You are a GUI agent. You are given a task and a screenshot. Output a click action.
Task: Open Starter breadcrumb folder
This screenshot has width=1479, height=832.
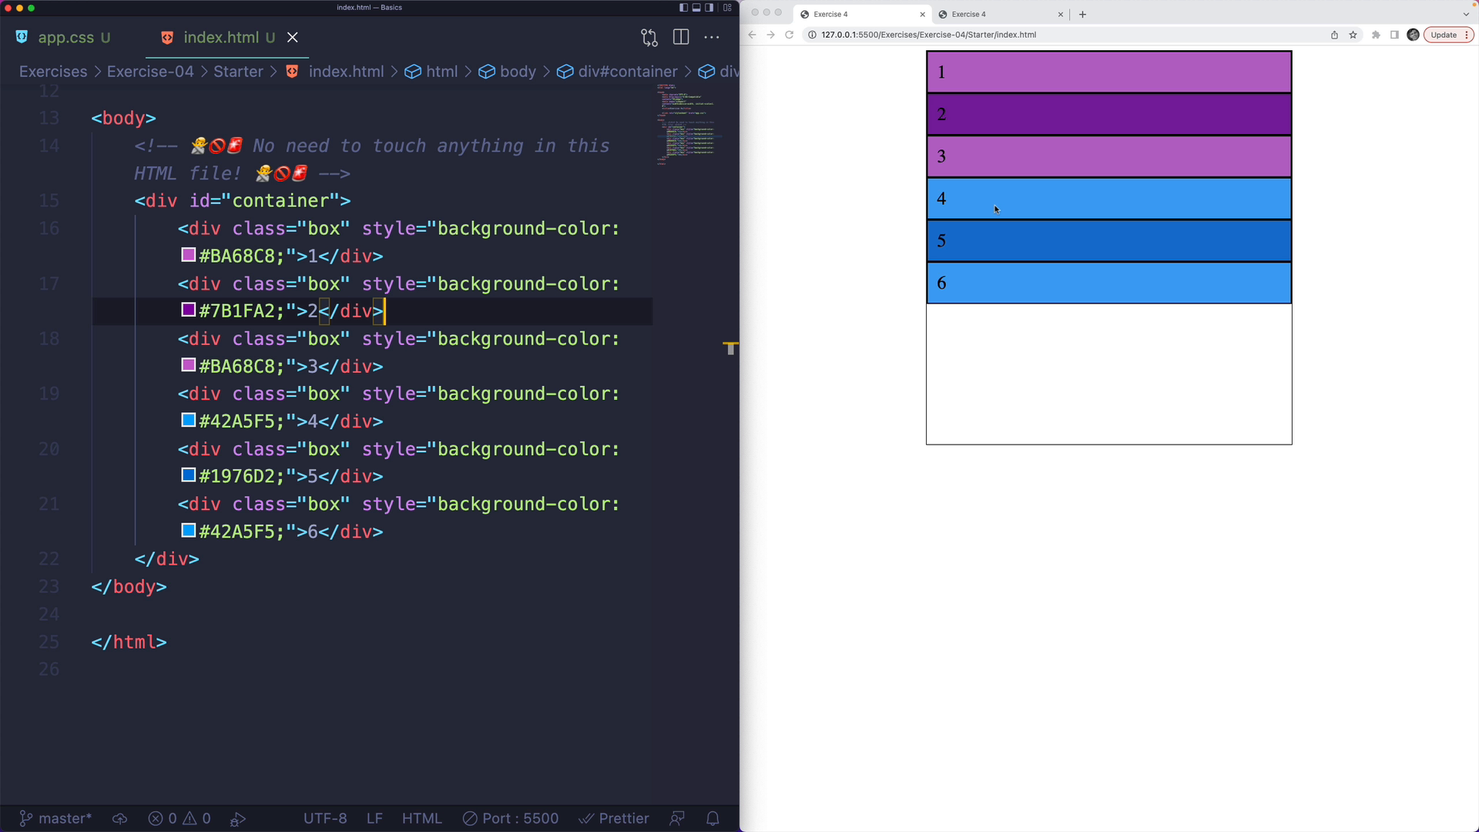coord(238,71)
